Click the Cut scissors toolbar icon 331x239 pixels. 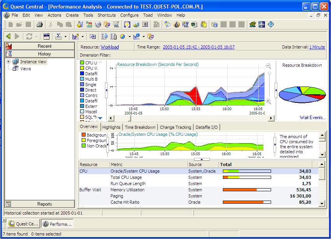tap(51, 24)
